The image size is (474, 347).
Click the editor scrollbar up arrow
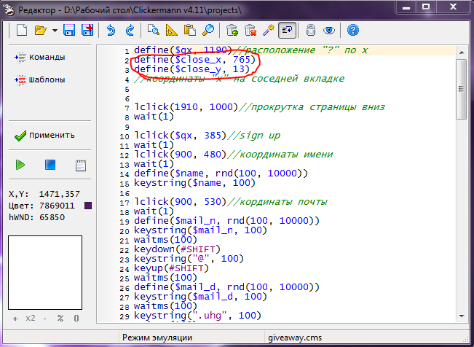click(x=462, y=52)
